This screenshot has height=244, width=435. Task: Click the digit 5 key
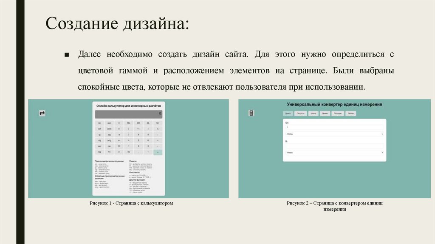coord(138,140)
